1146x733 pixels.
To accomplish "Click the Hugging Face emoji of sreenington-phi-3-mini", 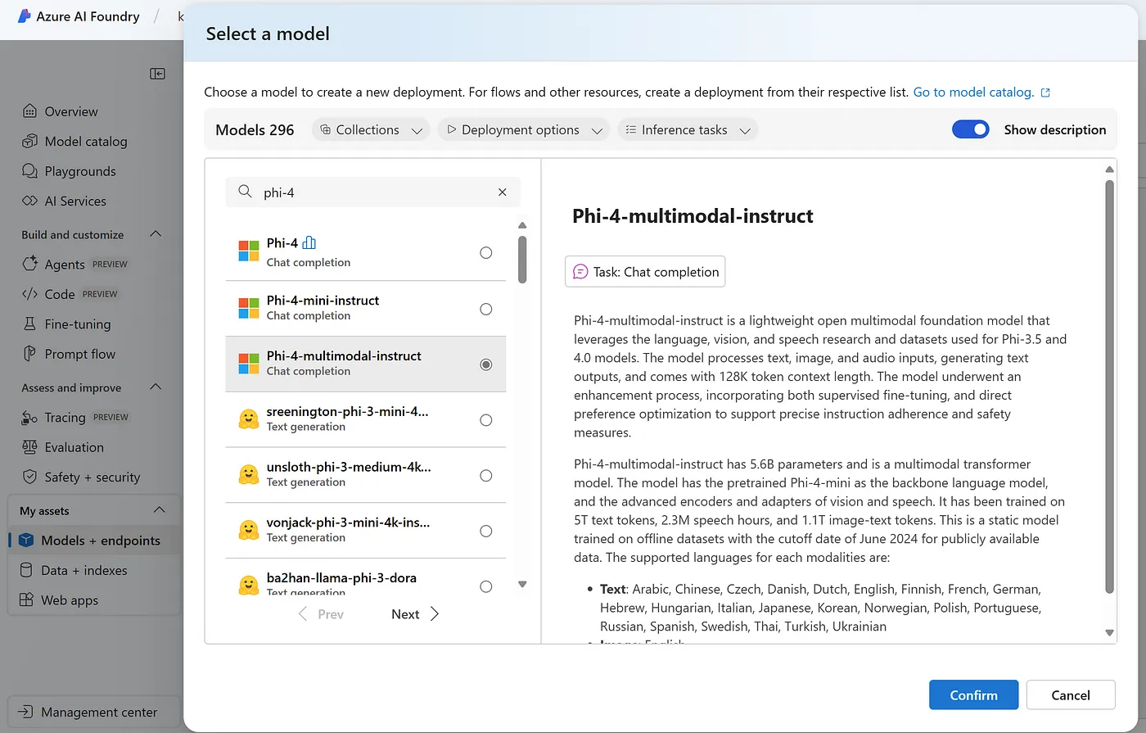I will point(248,419).
